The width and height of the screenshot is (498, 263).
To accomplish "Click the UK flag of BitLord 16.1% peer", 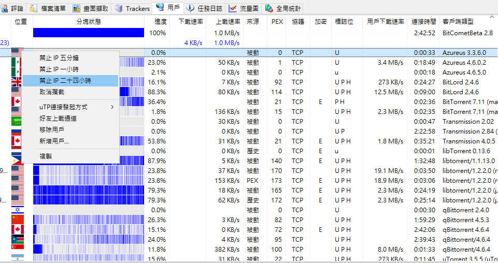I will (17, 82).
